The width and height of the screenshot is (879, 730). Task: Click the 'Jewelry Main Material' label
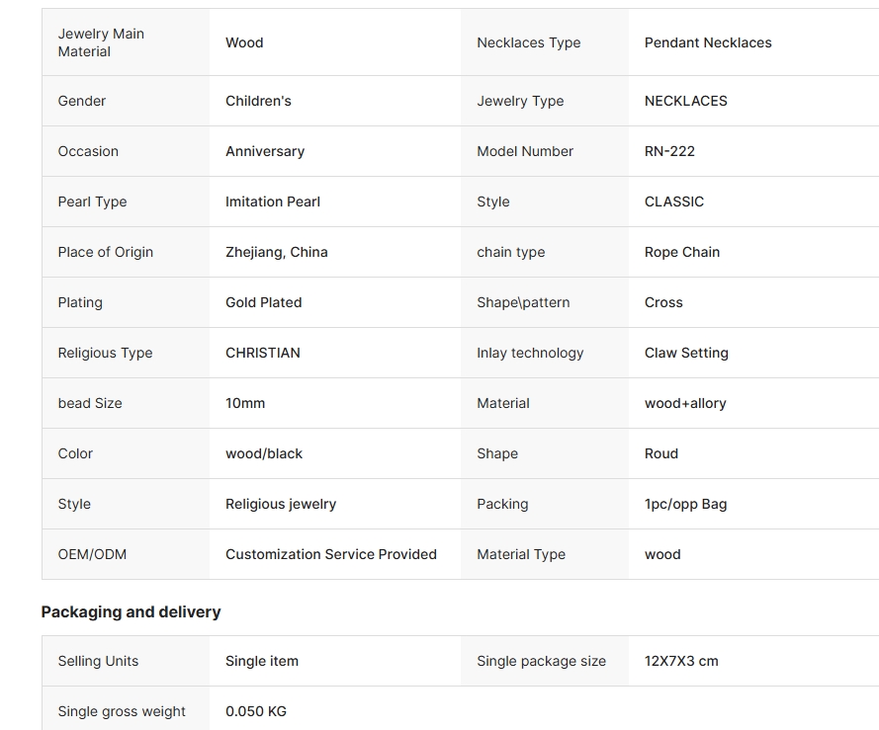[101, 42]
